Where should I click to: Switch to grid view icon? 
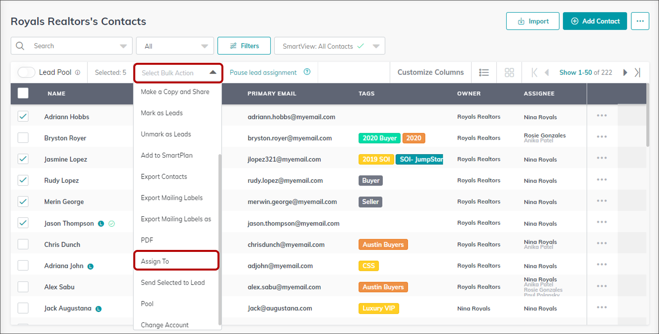pyautogui.click(x=509, y=72)
